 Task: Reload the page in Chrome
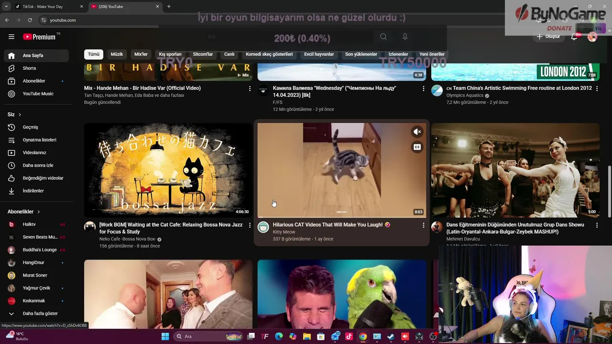point(30,20)
